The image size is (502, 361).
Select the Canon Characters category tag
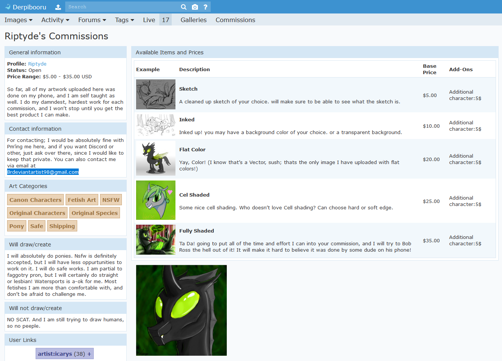coord(35,200)
